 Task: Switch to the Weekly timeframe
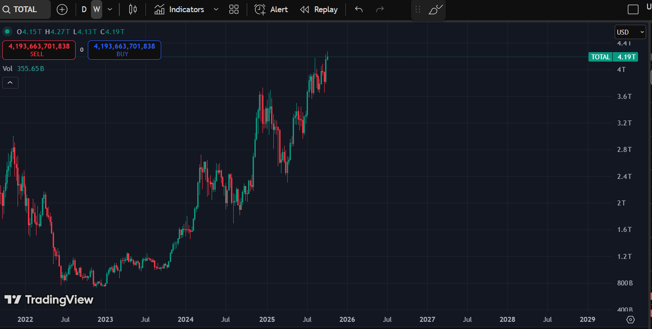pyautogui.click(x=96, y=9)
